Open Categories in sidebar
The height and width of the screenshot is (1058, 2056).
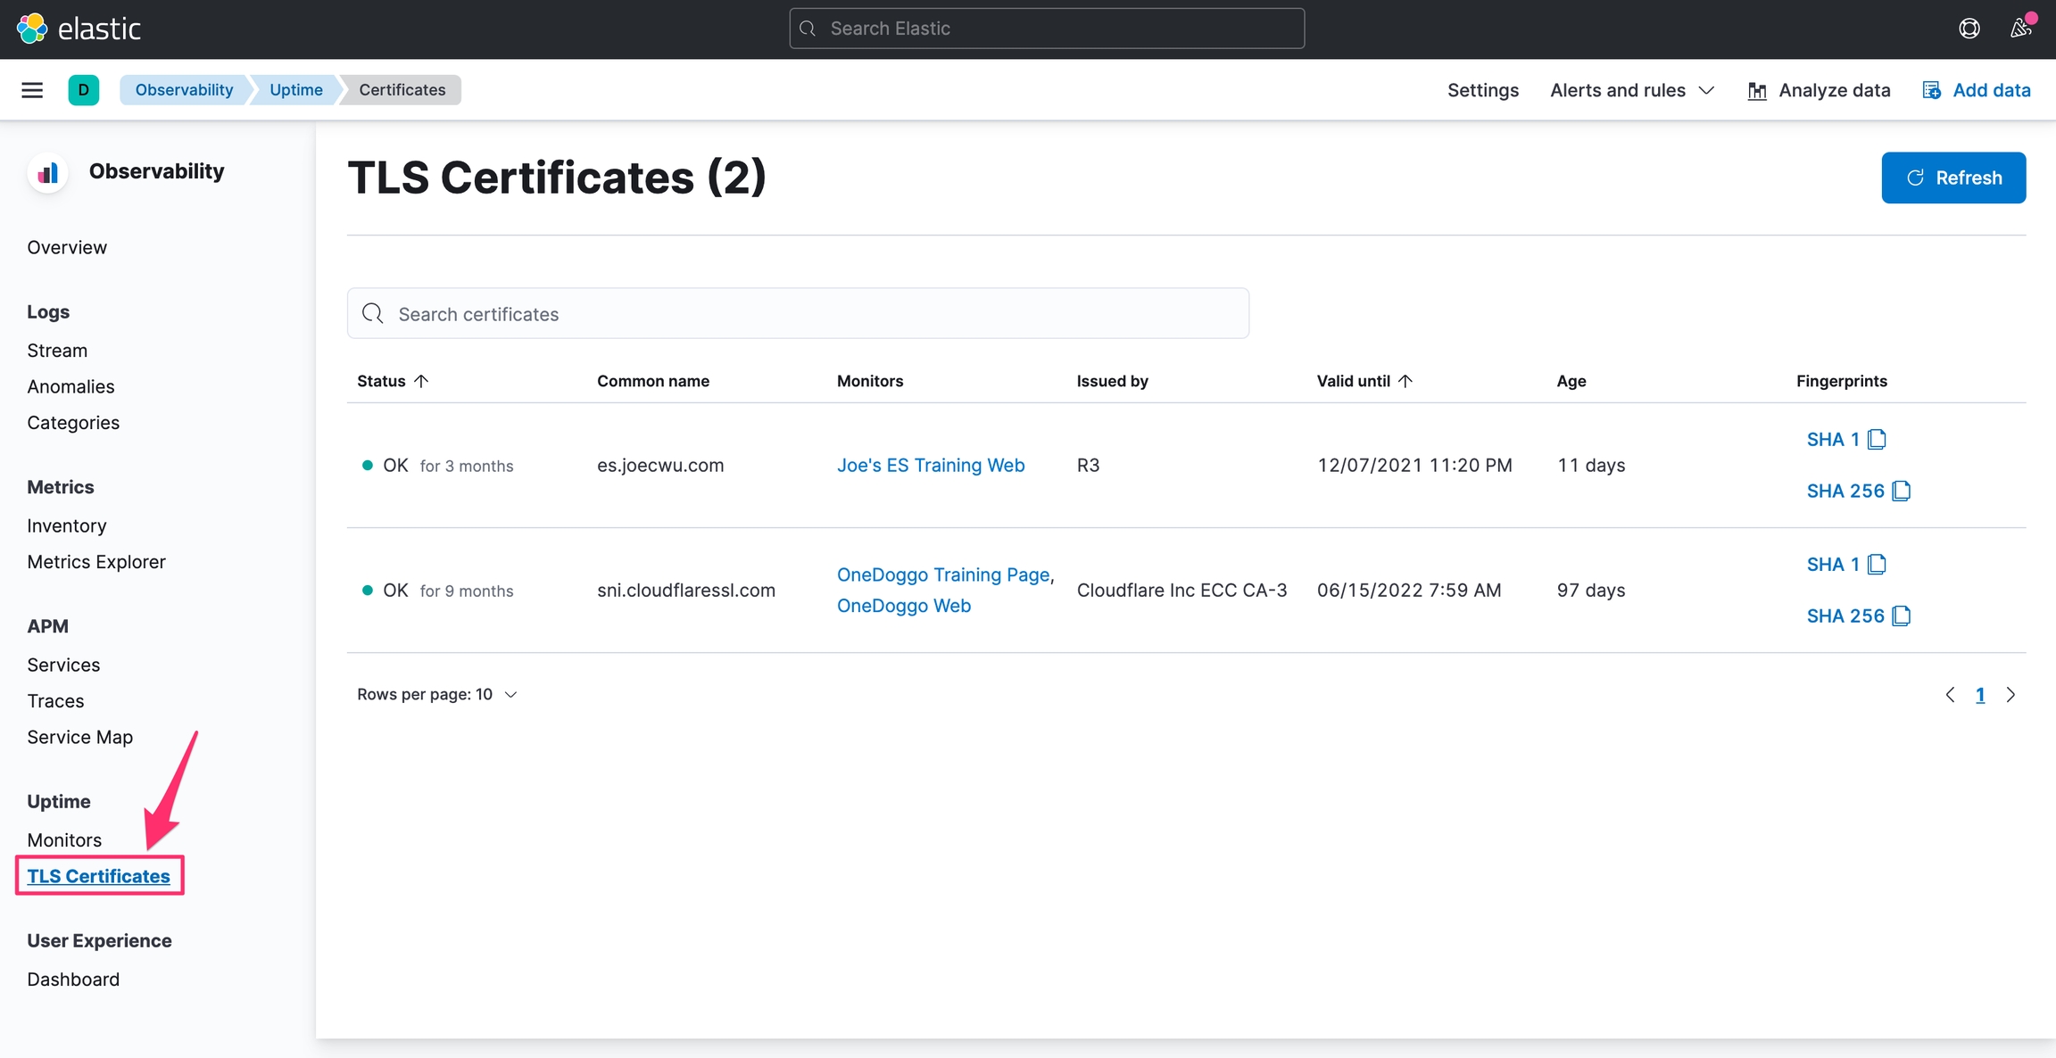click(73, 423)
